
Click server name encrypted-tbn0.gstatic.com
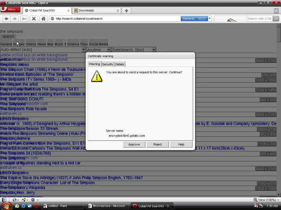coord(127,136)
